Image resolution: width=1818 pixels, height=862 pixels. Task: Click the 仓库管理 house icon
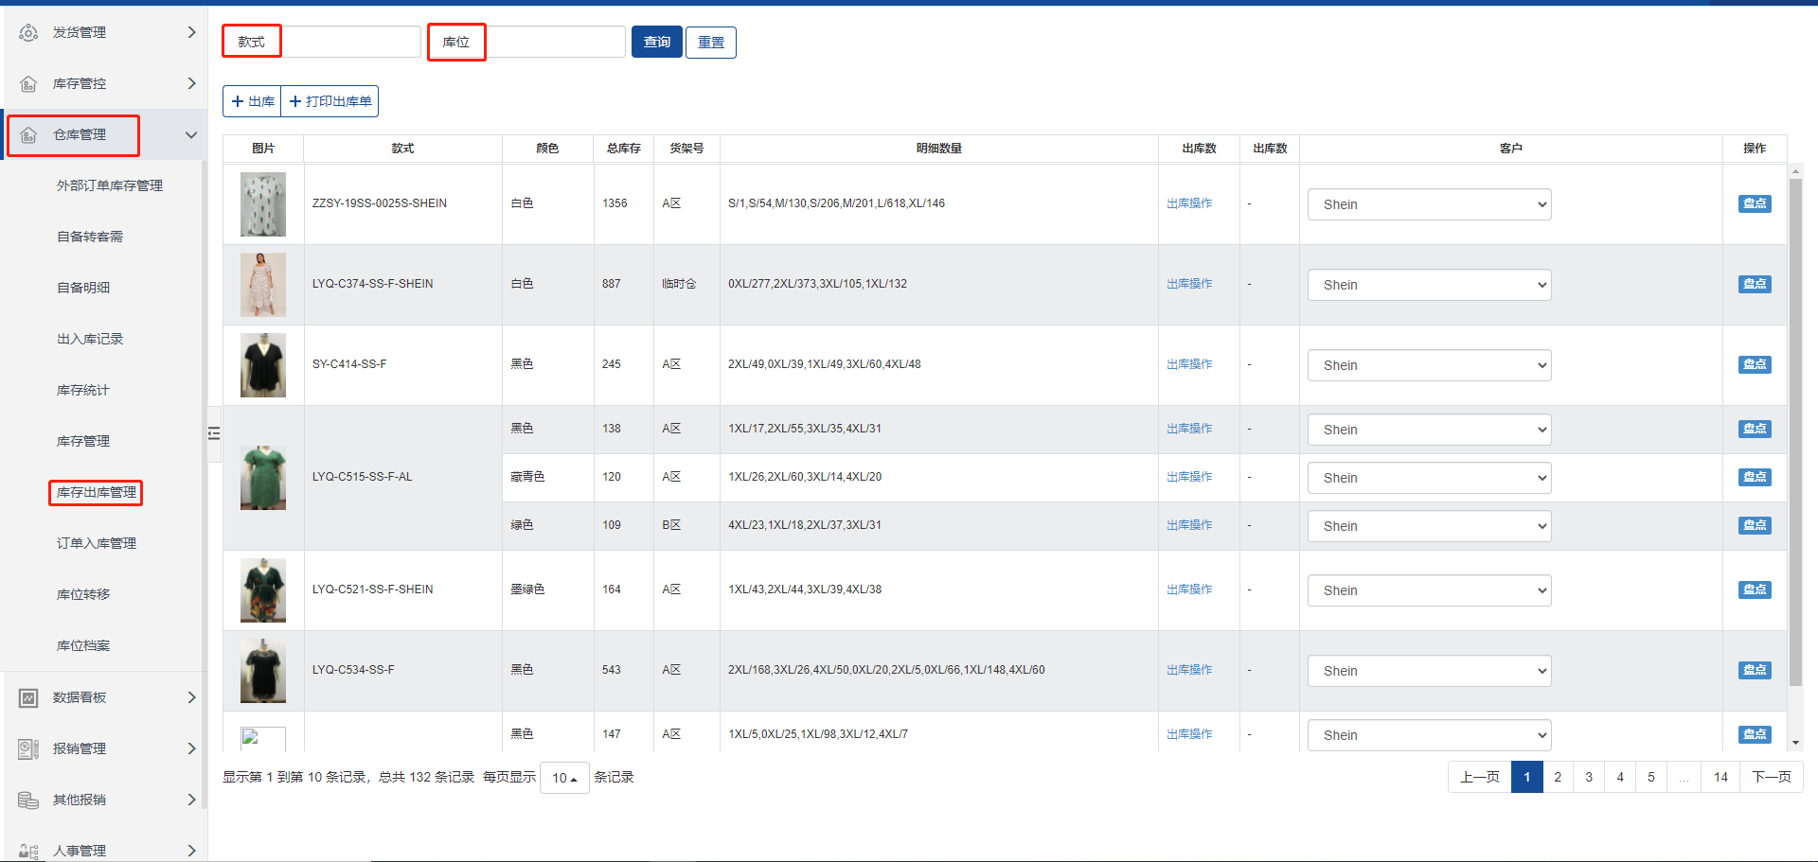pyautogui.click(x=28, y=134)
